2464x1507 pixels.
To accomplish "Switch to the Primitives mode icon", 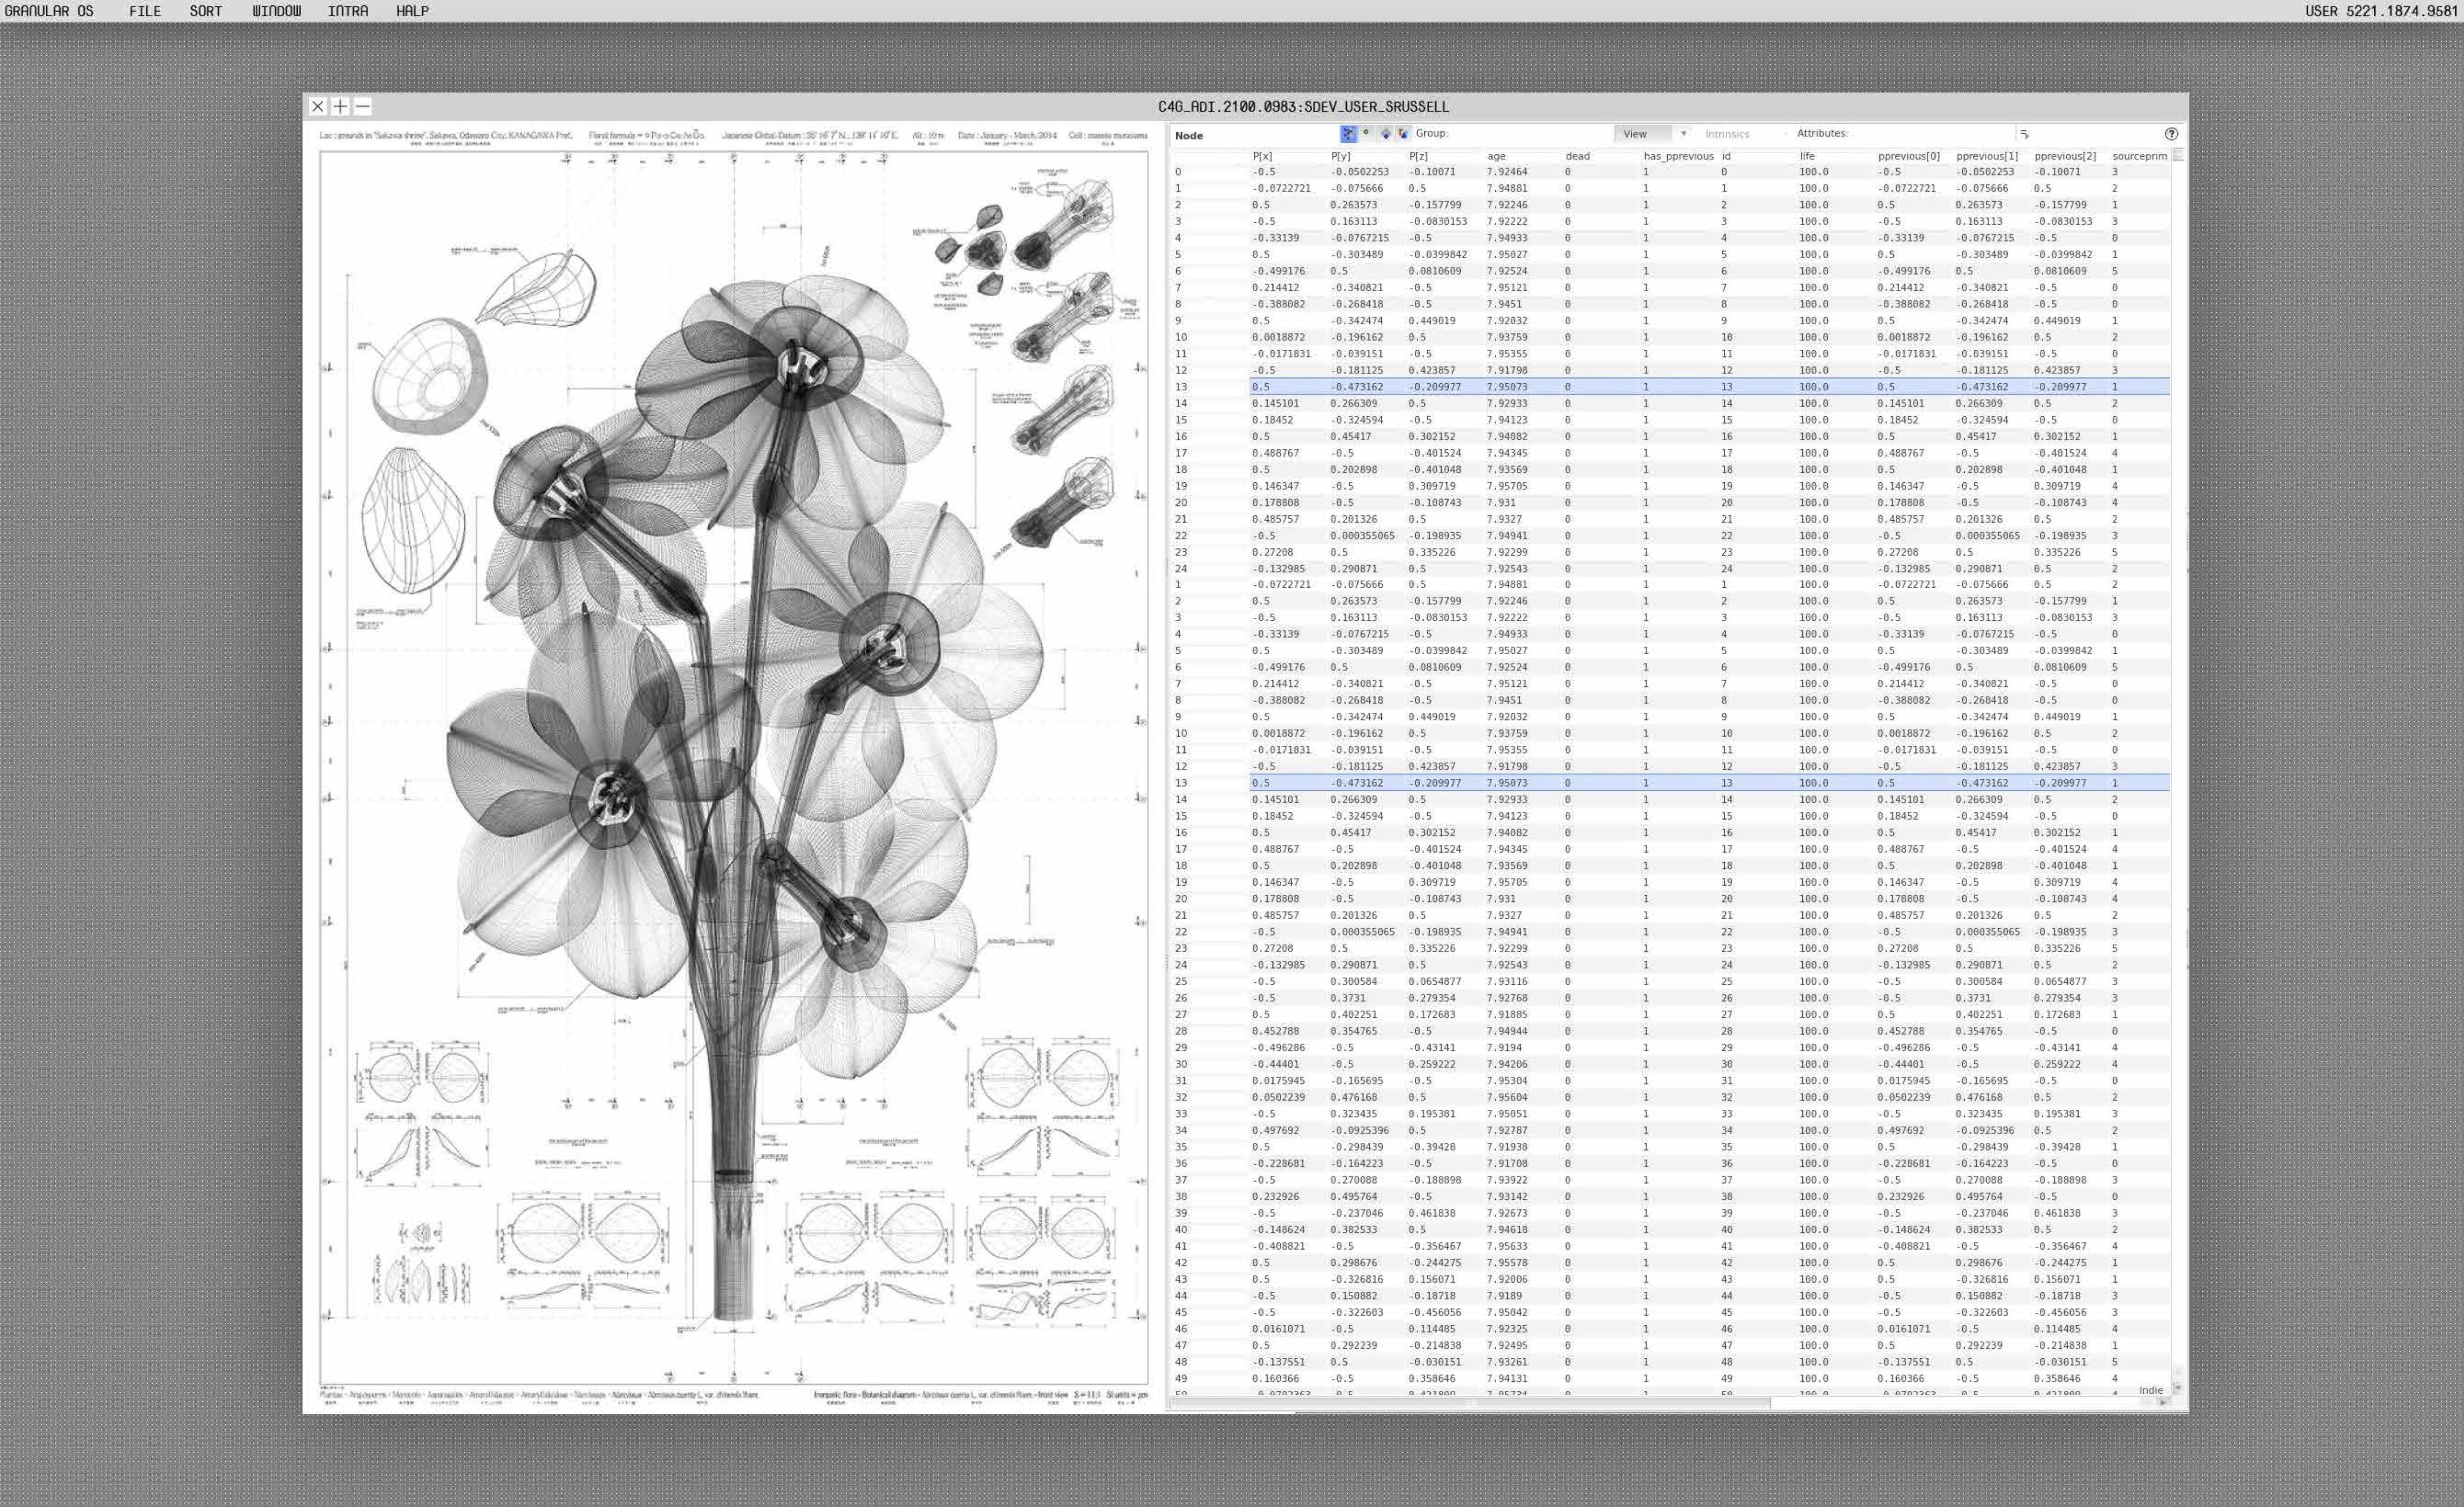I will [x=1385, y=133].
